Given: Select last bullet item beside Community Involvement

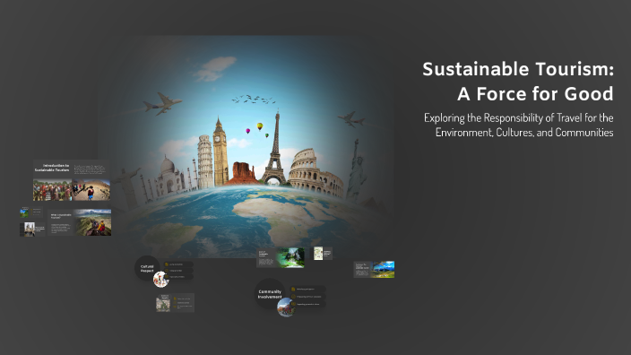Looking at the screenshot, I should point(307,304).
